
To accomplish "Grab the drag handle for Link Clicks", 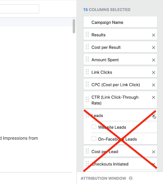I will tap(87, 72).
